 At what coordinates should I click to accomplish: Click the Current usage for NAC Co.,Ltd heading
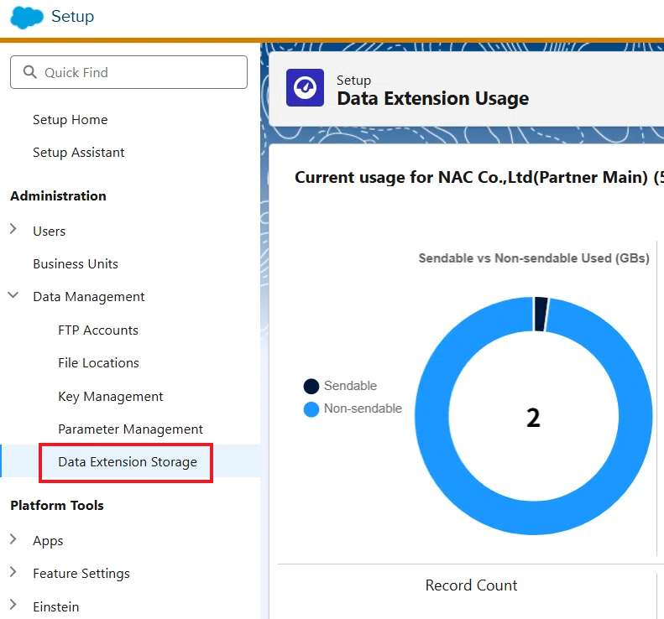479,177
